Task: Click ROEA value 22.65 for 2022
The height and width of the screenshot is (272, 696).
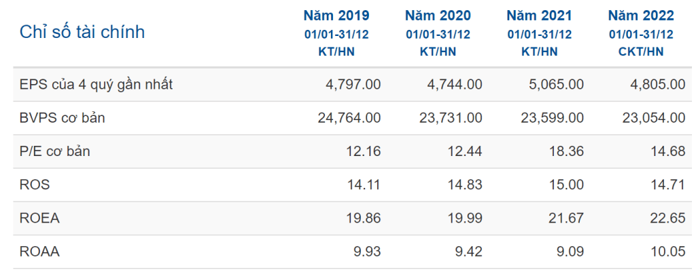Action: 667,218
